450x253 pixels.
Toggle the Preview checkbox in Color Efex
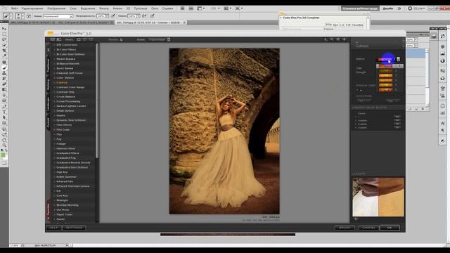click(x=122, y=39)
